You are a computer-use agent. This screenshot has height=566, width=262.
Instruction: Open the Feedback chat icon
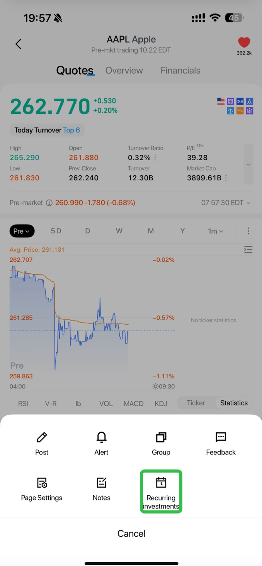(x=221, y=437)
